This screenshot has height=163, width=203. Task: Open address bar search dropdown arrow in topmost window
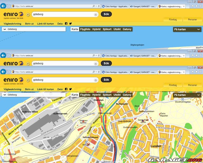pyautogui.click(x=96, y=6)
